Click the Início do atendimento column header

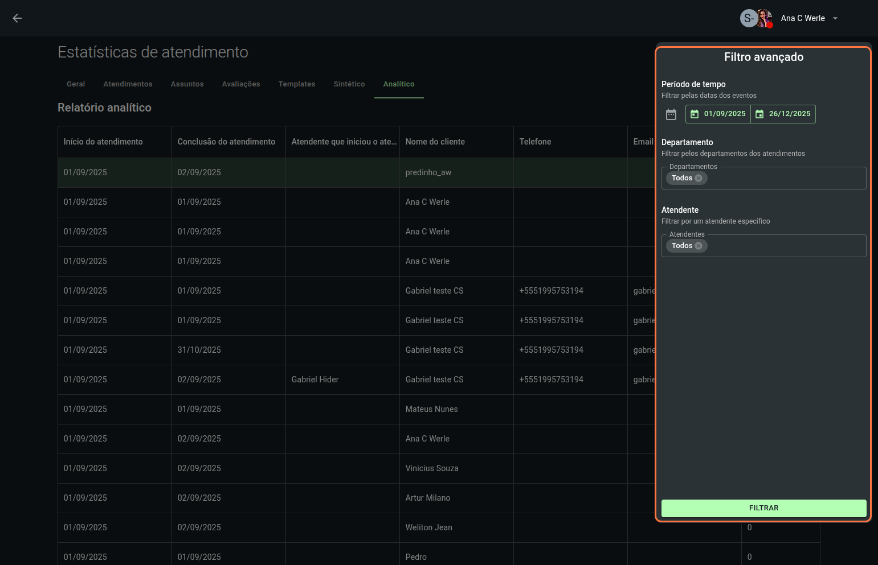click(x=103, y=142)
